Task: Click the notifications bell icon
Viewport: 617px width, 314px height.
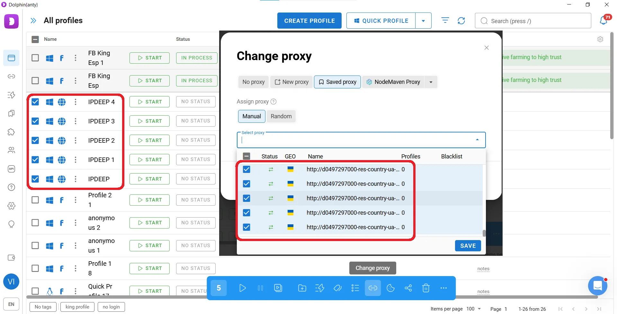Action: click(604, 21)
